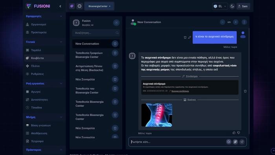Open the EL language selector
275x155 pixels.
[220, 6]
